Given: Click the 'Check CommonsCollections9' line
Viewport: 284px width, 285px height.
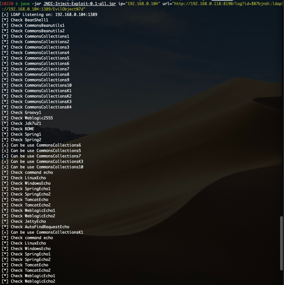Looking at the screenshot, I should click(x=35, y=80).
